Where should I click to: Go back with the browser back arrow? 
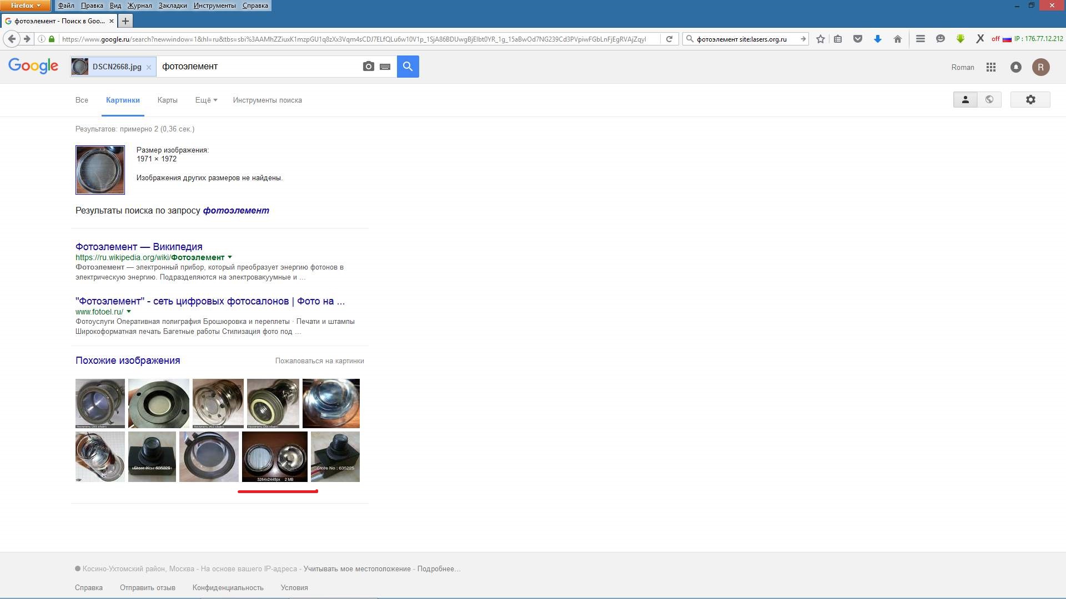point(12,39)
